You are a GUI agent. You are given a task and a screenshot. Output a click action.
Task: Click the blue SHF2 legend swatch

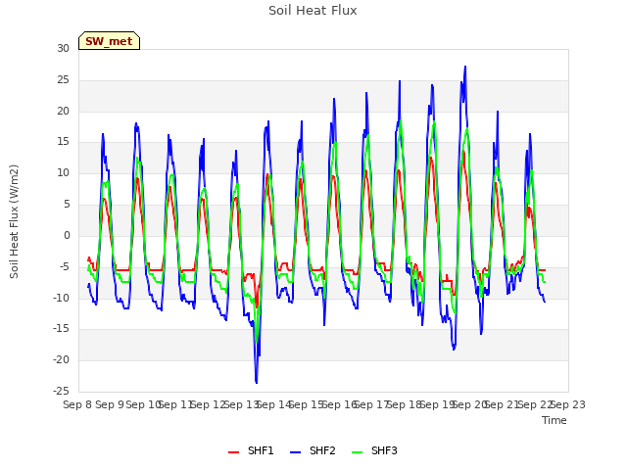point(295,452)
